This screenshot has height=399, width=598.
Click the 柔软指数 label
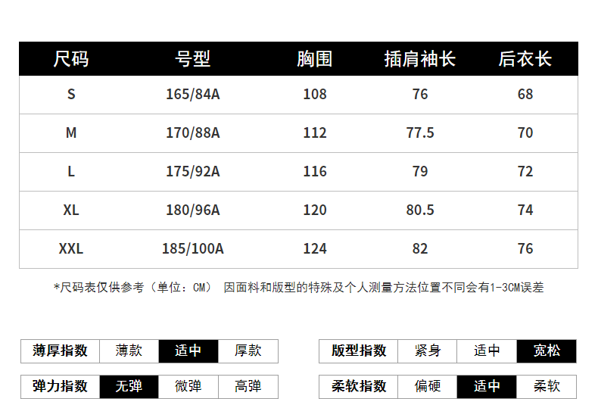pyautogui.click(x=359, y=386)
